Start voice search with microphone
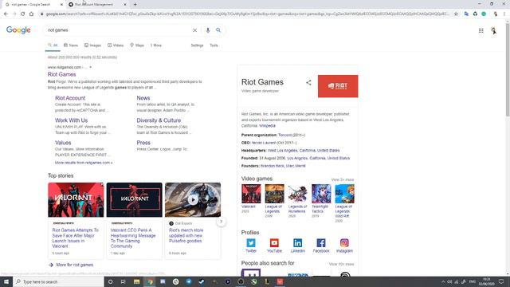This screenshot has width=510, height=287. (208, 30)
